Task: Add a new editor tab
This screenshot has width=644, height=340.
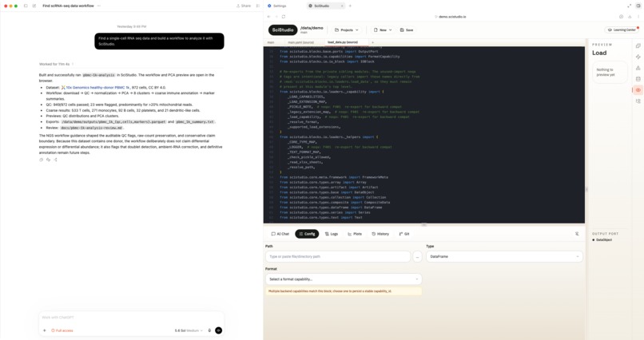Action: (x=373, y=42)
